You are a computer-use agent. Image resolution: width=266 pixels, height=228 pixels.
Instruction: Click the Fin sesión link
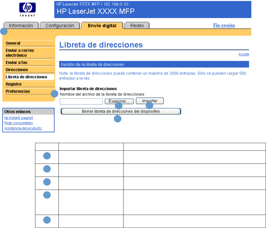coord(224,25)
